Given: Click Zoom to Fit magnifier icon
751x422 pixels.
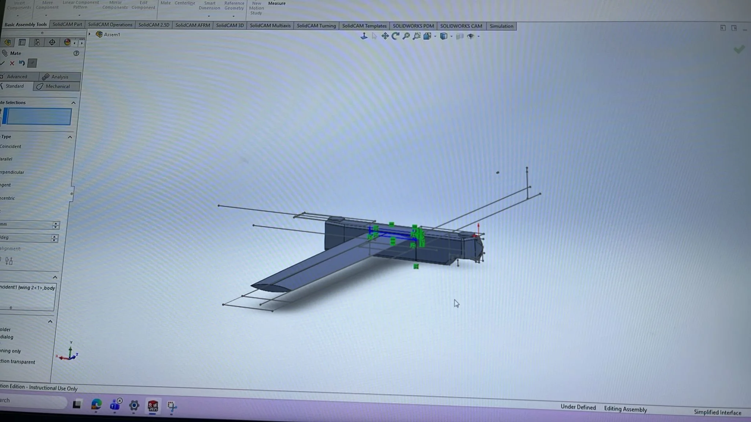Looking at the screenshot, I should (406, 36).
